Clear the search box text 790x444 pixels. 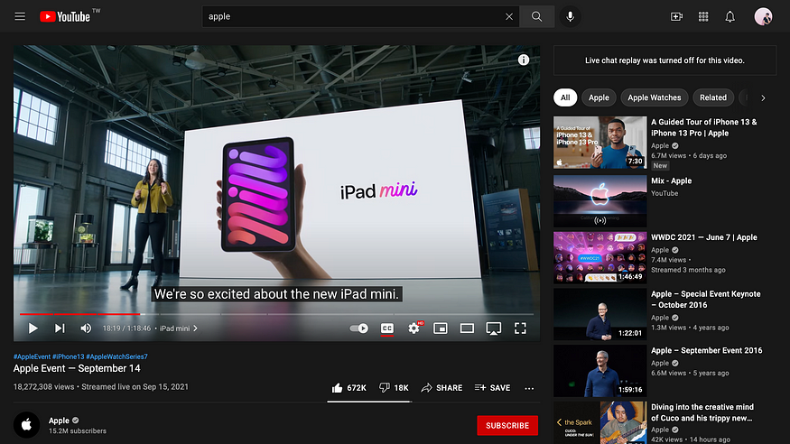click(509, 16)
